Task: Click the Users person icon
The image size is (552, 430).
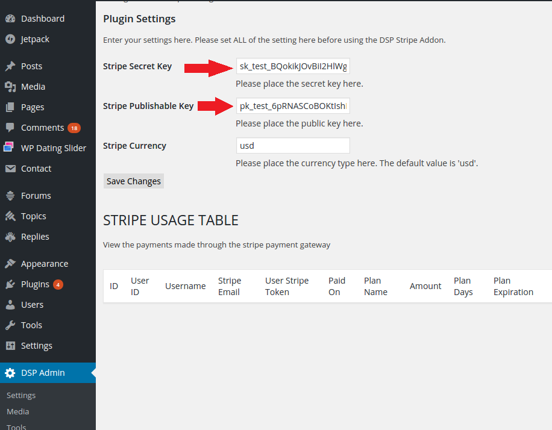Action: pyautogui.click(x=10, y=305)
